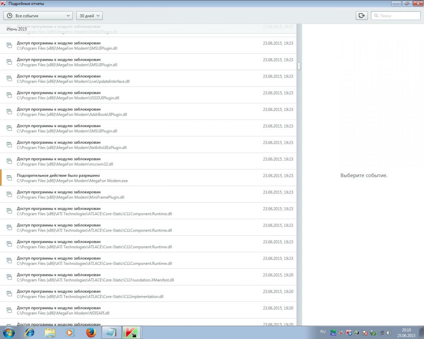
Task: Click the Kaspersky logo in the title bar
Action: click(x=4, y=4)
